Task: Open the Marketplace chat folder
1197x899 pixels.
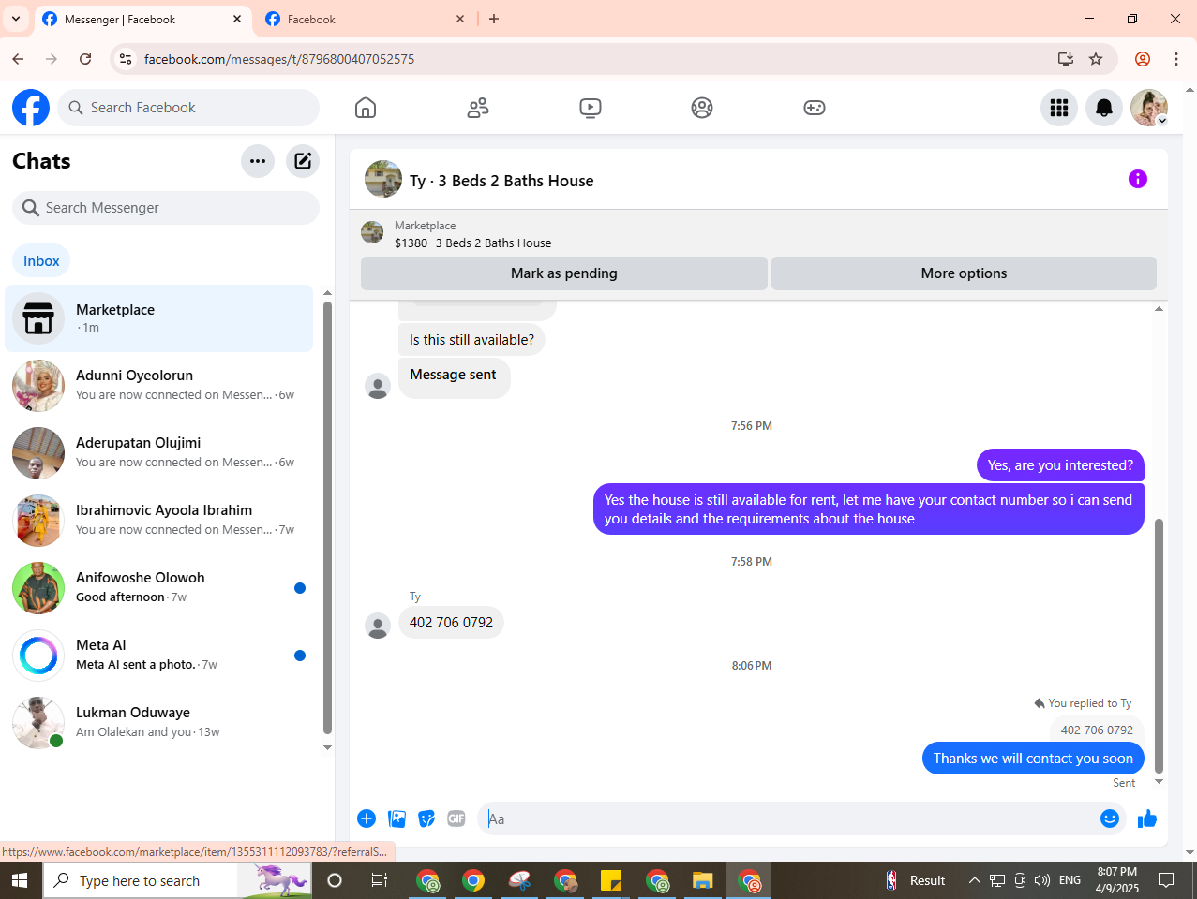Action: click(159, 318)
